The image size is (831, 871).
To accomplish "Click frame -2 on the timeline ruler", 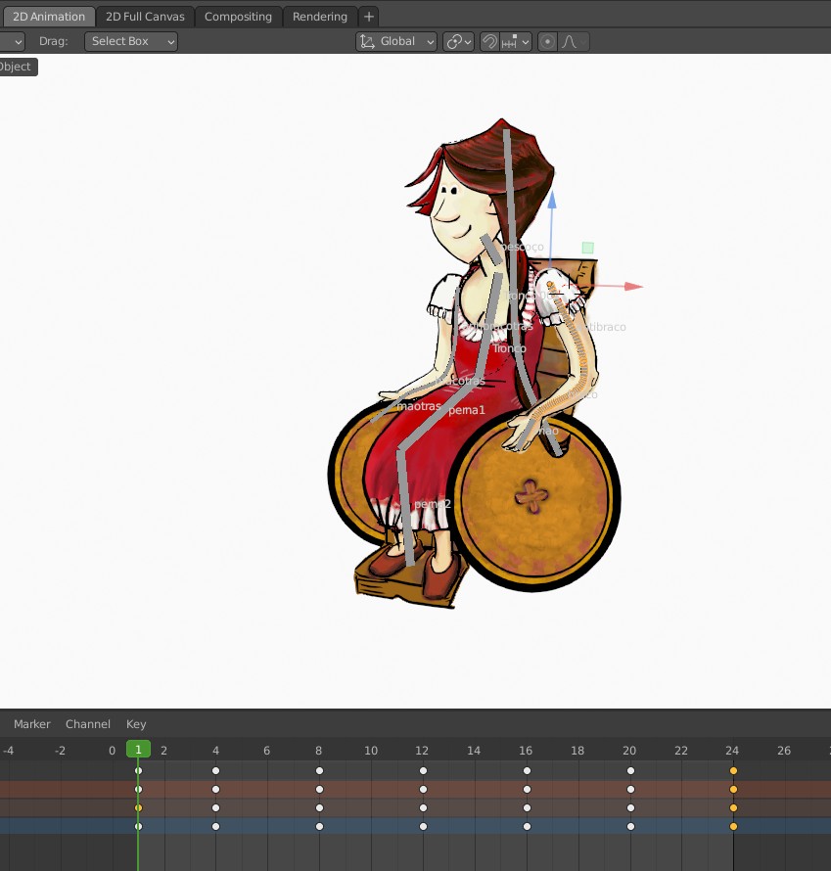I will pyautogui.click(x=60, y=751).
